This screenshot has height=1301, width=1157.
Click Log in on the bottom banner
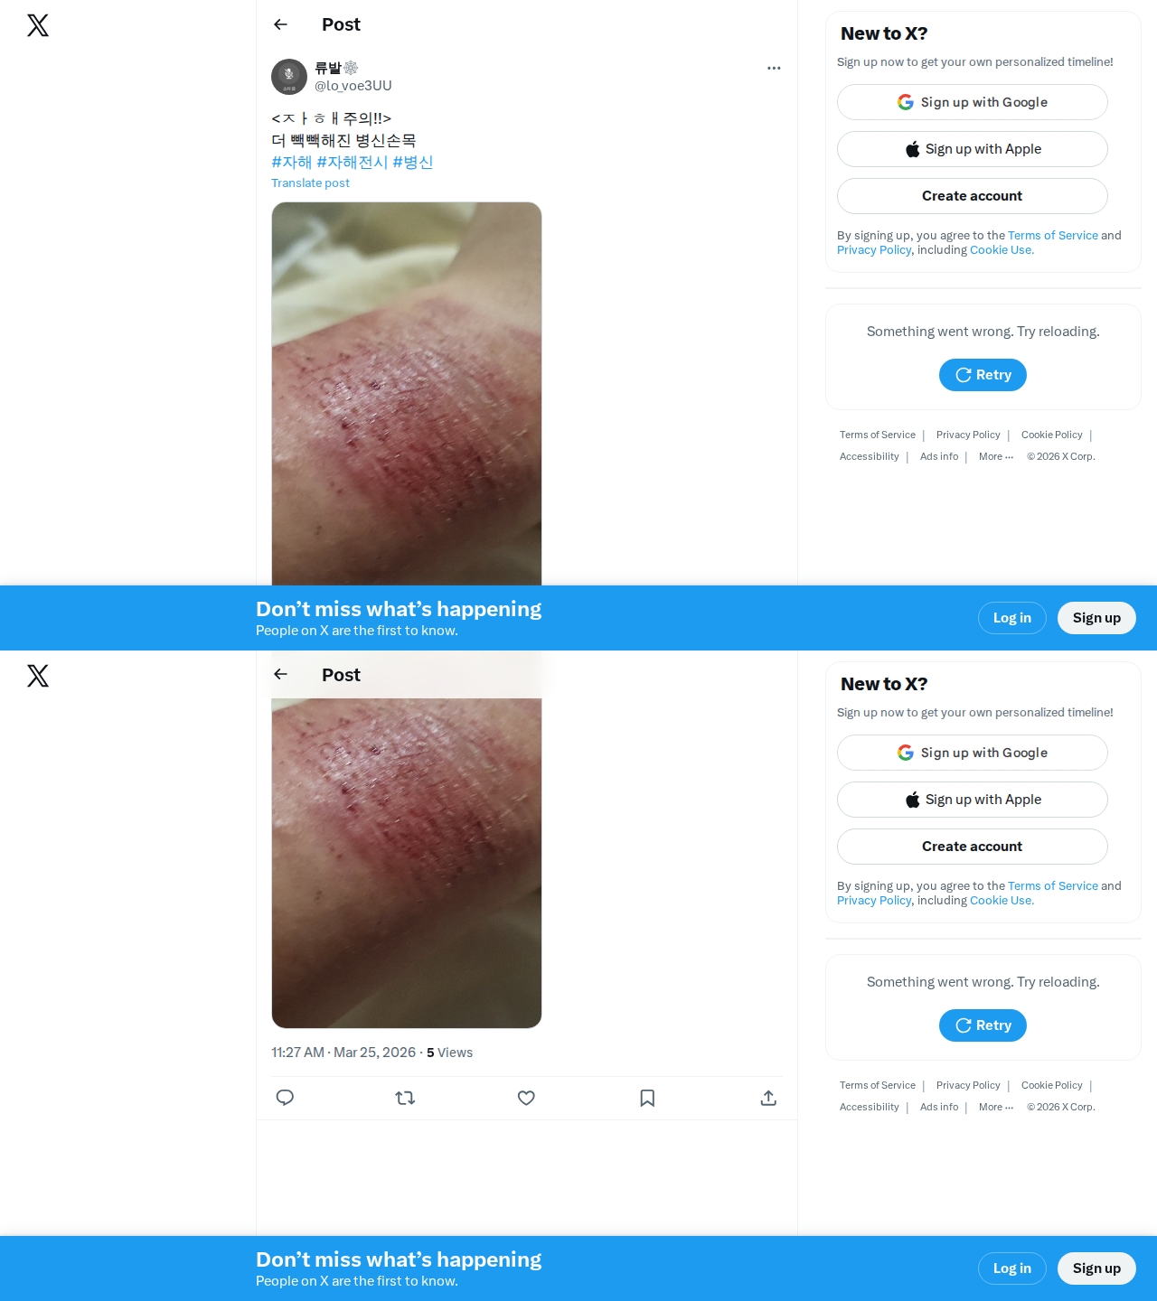pos(1012,1268)
